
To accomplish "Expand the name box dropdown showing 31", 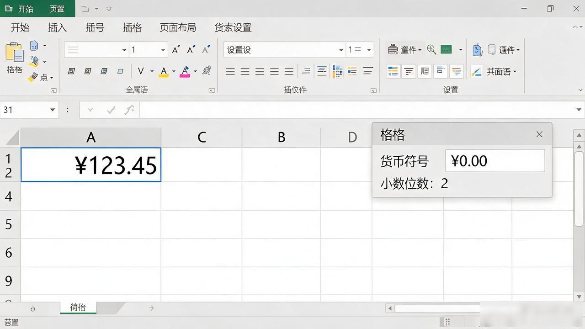I will coord(53,110).
